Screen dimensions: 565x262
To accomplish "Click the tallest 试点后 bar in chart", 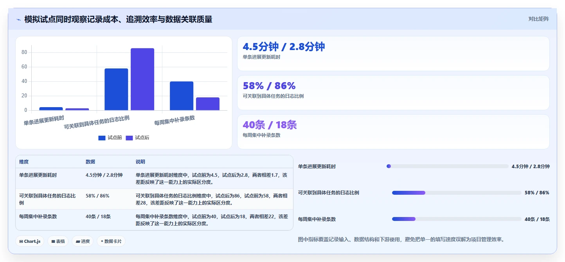I will pyautogui.click(x=142, y=79).
